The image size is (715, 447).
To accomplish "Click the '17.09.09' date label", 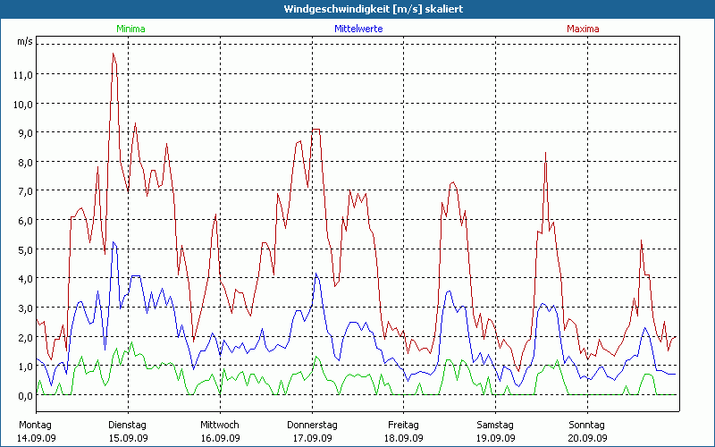I will pos(312,438).
